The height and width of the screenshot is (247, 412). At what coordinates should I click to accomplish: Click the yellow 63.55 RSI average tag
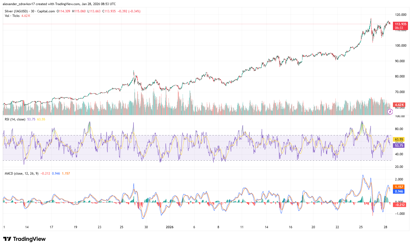[399, 139]
